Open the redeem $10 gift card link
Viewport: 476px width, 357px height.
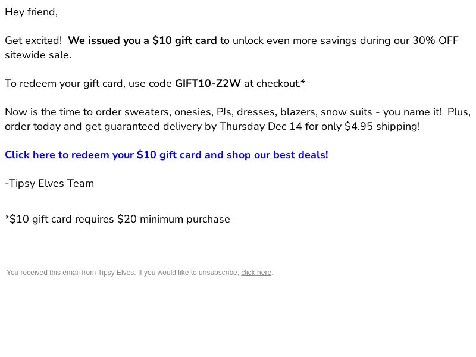pyautogui.click(x=167, y=155)
